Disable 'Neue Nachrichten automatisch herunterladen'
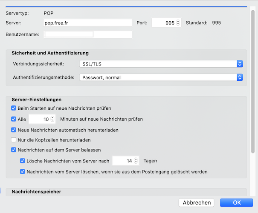Screen dimensions: 258x213 (14, 130)
